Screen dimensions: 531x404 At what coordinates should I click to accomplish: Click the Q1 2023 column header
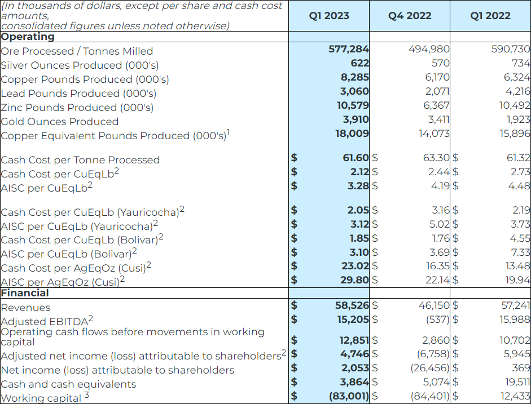[329, 16]
